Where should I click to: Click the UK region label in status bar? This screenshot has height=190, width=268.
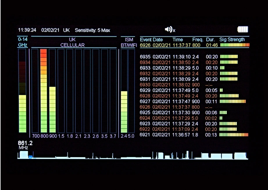66,30
